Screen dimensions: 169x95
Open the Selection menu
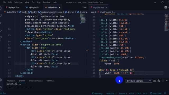18,2
